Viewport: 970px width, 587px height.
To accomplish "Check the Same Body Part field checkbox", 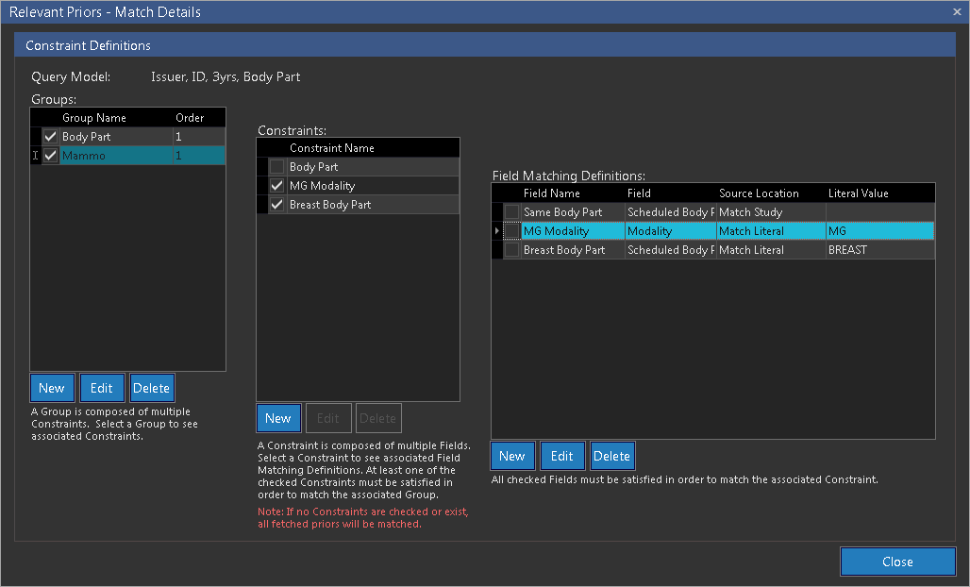I will [511, 212].
